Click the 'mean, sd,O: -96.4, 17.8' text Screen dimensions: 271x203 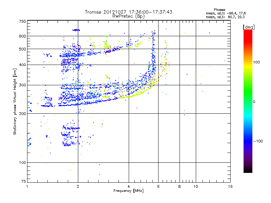click(x=226, y=13)
